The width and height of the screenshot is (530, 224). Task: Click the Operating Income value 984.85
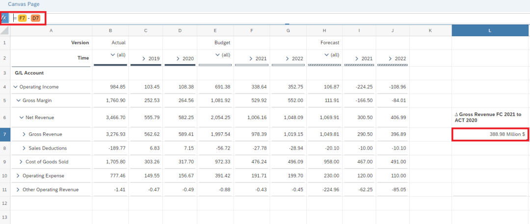(118, 87)
